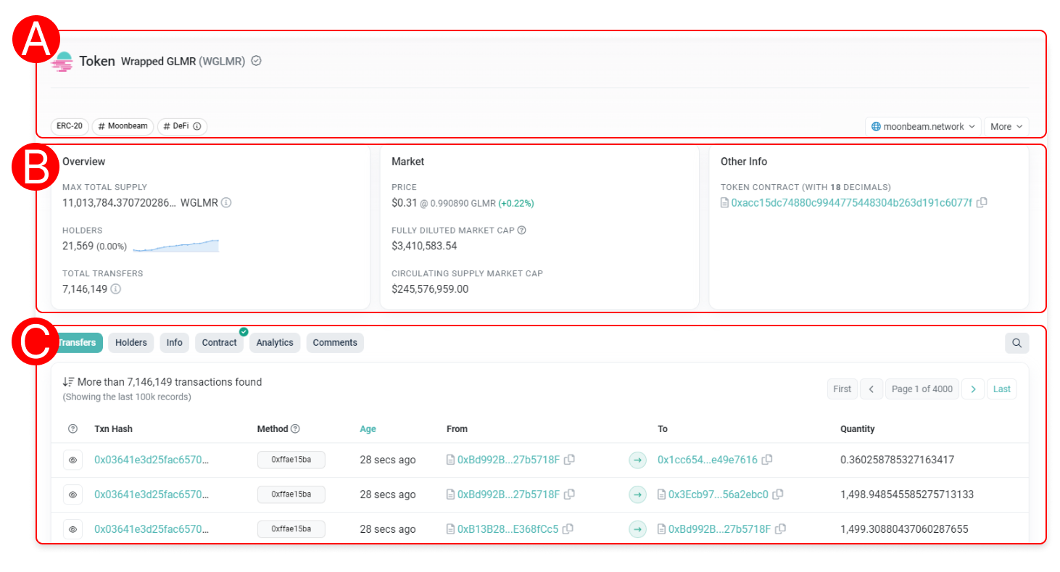The width and height of the screenshot is (1060, 572).
Task: Click the info icon beside Total Transfers
Action: coord(116,289)
